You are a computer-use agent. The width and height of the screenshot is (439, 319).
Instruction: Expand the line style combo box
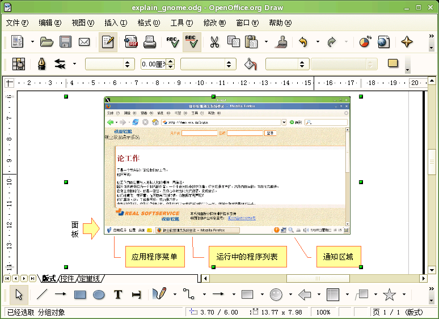click(x=127, y=64)
